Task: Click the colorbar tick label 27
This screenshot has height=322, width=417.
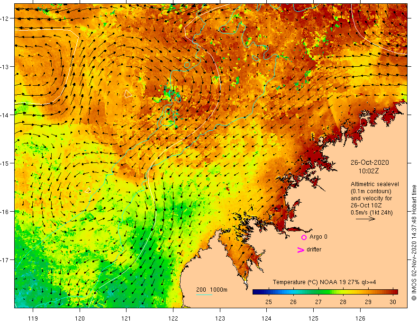Action: click(318, 302)
